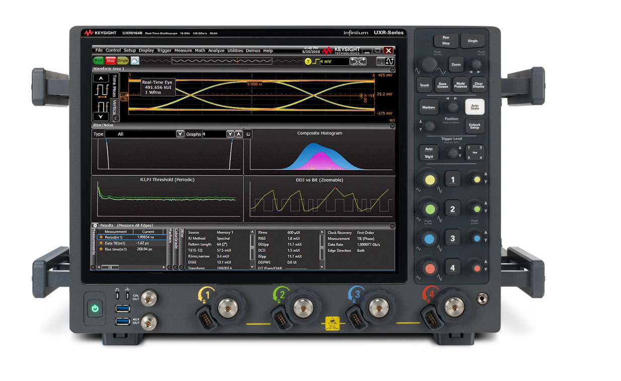Start acquisition with the green Run toggle
The image size is (621, 381).
(x=99, y=60)
